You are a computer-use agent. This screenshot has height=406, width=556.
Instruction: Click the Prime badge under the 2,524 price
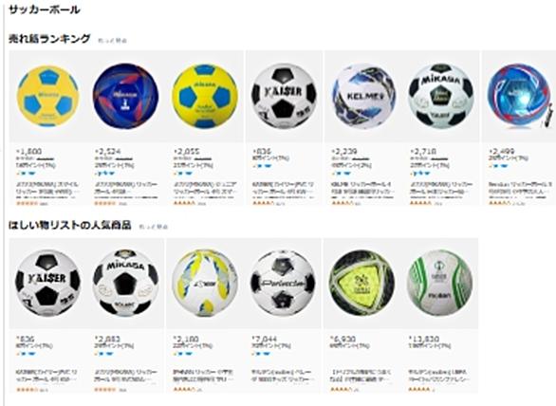(104, 174)
